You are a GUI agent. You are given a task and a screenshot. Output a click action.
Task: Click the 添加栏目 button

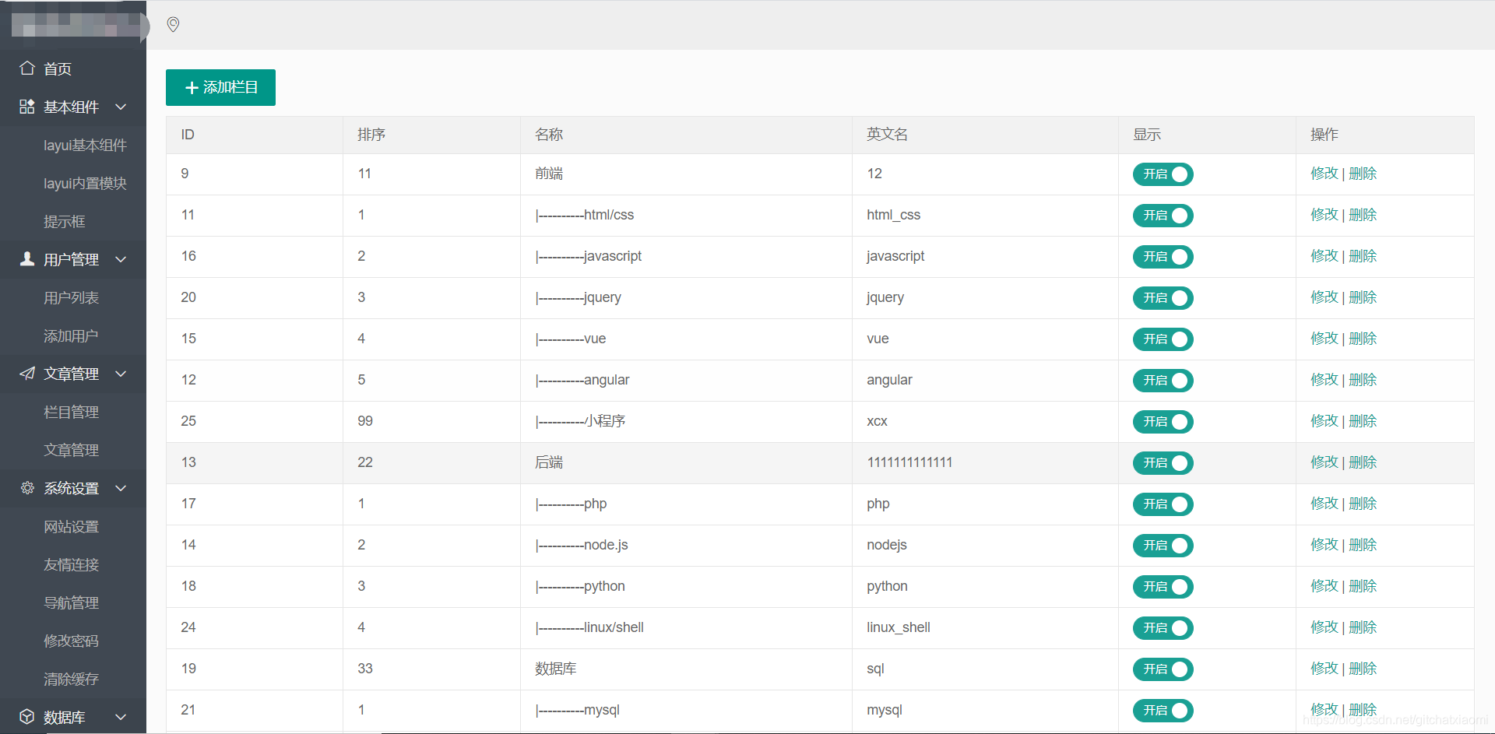(x=220, y=87)
